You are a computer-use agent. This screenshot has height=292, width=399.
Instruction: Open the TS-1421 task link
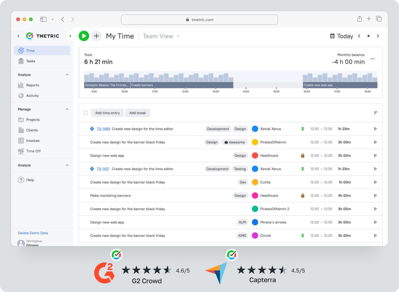pos(103,169)
